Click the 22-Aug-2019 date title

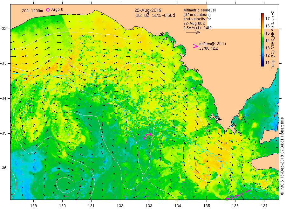148,10
